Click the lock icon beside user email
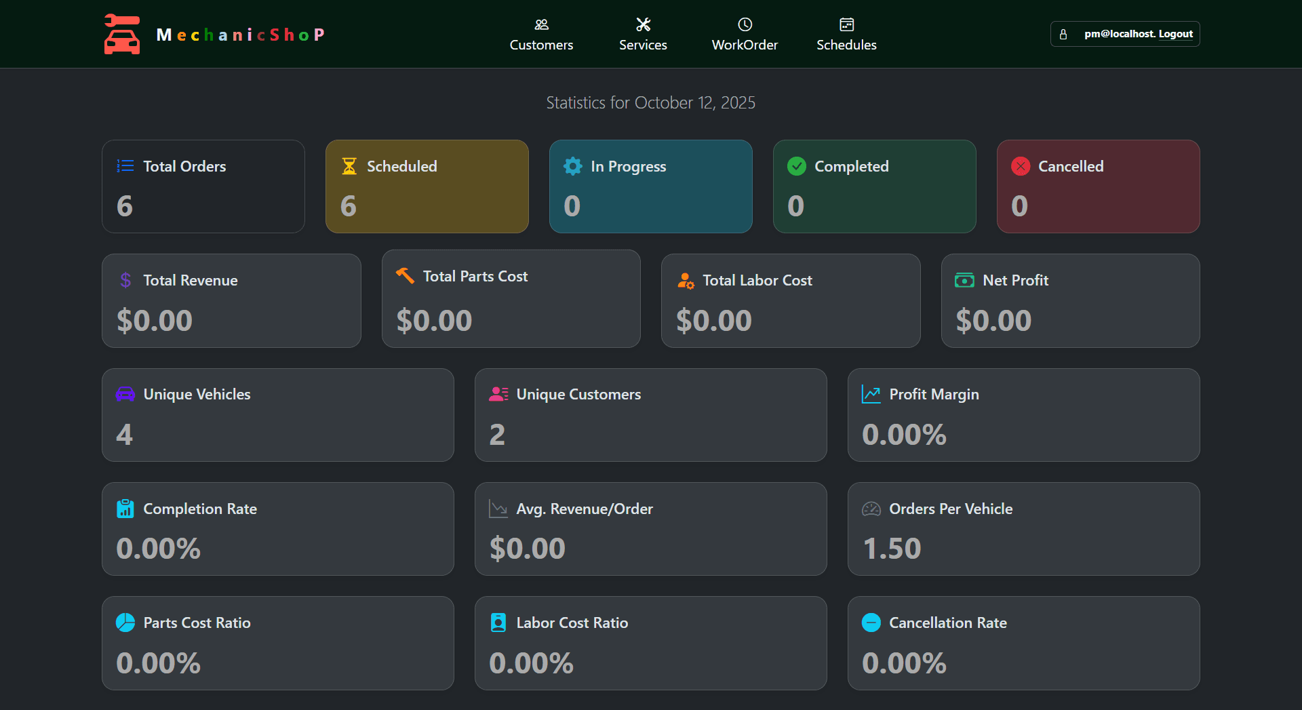The image size is (1302, 710). pyautogui.click(x=1063, y=34)
